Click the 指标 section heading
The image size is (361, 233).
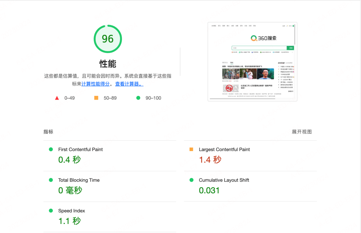click(48, 132)
